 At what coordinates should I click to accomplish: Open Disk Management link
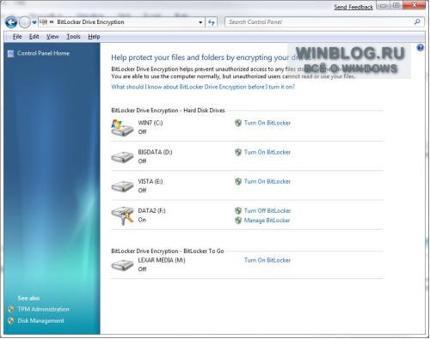click(x=40, y=321)
